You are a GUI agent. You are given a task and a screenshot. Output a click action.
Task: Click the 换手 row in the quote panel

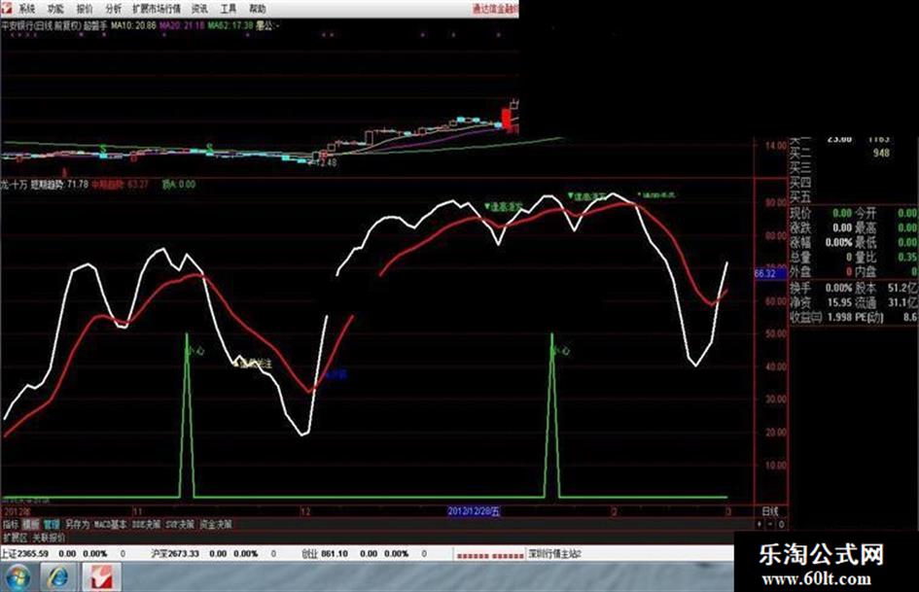pyautogui.click(x=821, y=288)
